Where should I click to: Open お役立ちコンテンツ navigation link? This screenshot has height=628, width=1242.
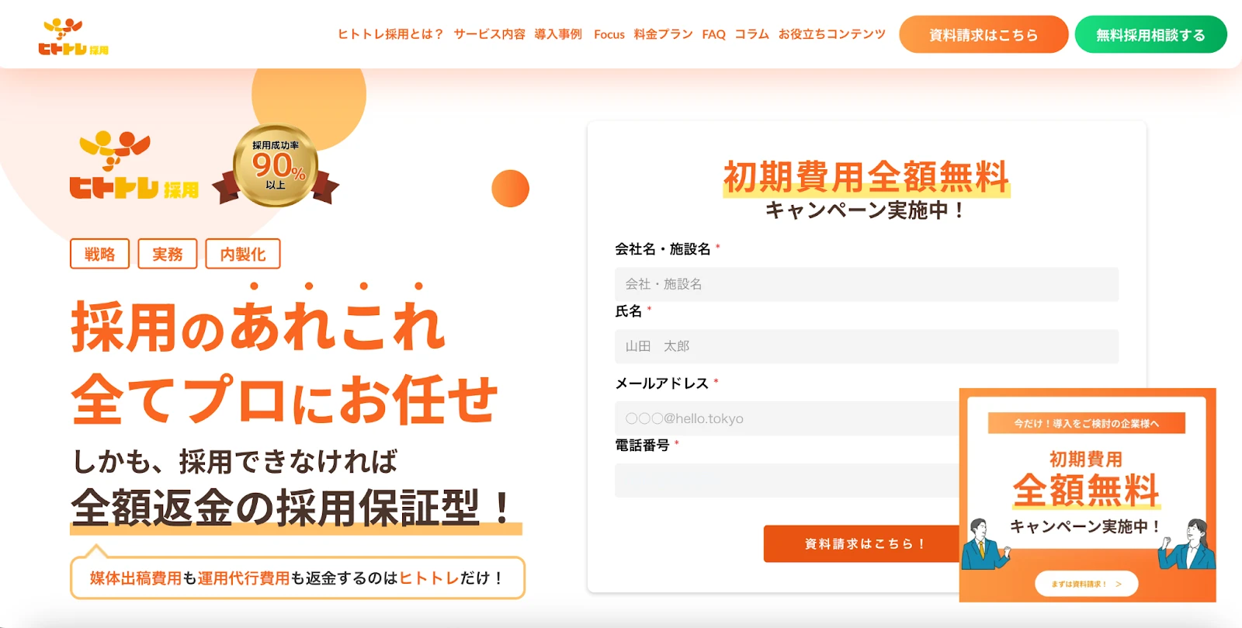click(x=831, y=34)
